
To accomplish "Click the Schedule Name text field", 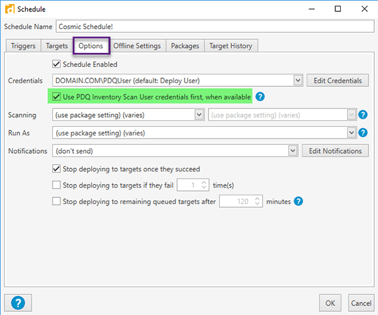I will (x=214, y=27).
